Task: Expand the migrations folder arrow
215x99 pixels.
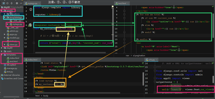Action: pyautogui.click(x=5, y=14)
